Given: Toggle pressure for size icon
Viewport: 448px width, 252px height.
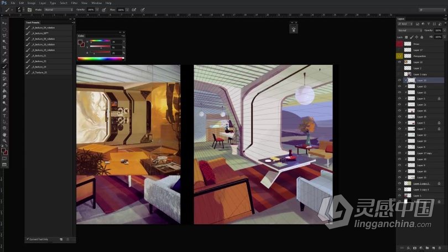Looking at the screenshot, I should (x=142, y=10).
